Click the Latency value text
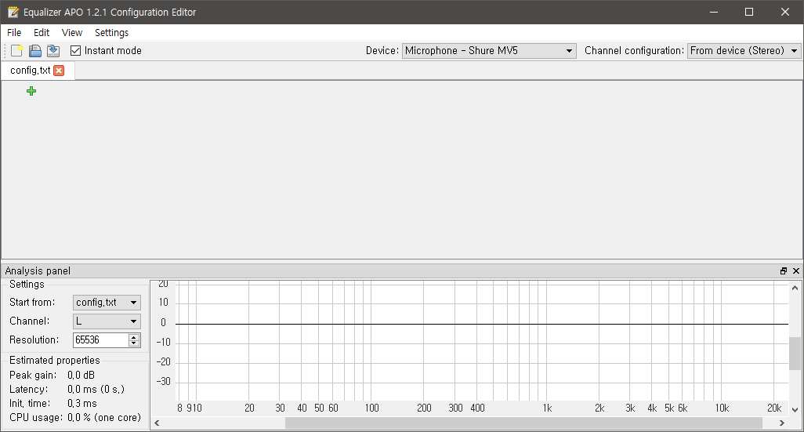This screenshot has width=804, height=432. 96,390
